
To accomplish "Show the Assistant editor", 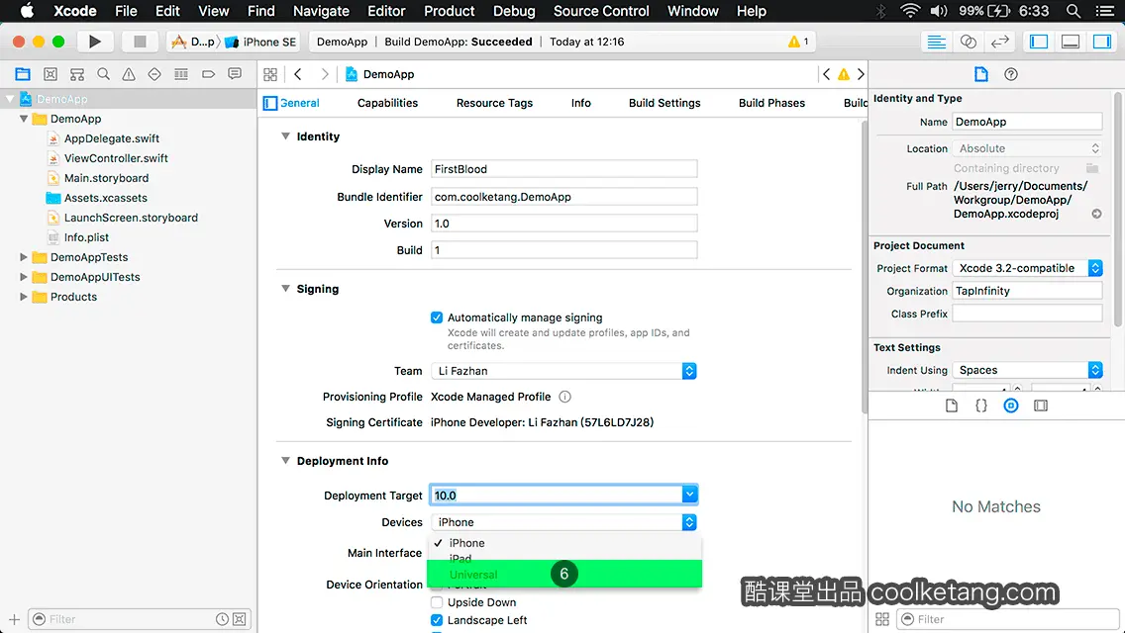I will pos(968,42).
